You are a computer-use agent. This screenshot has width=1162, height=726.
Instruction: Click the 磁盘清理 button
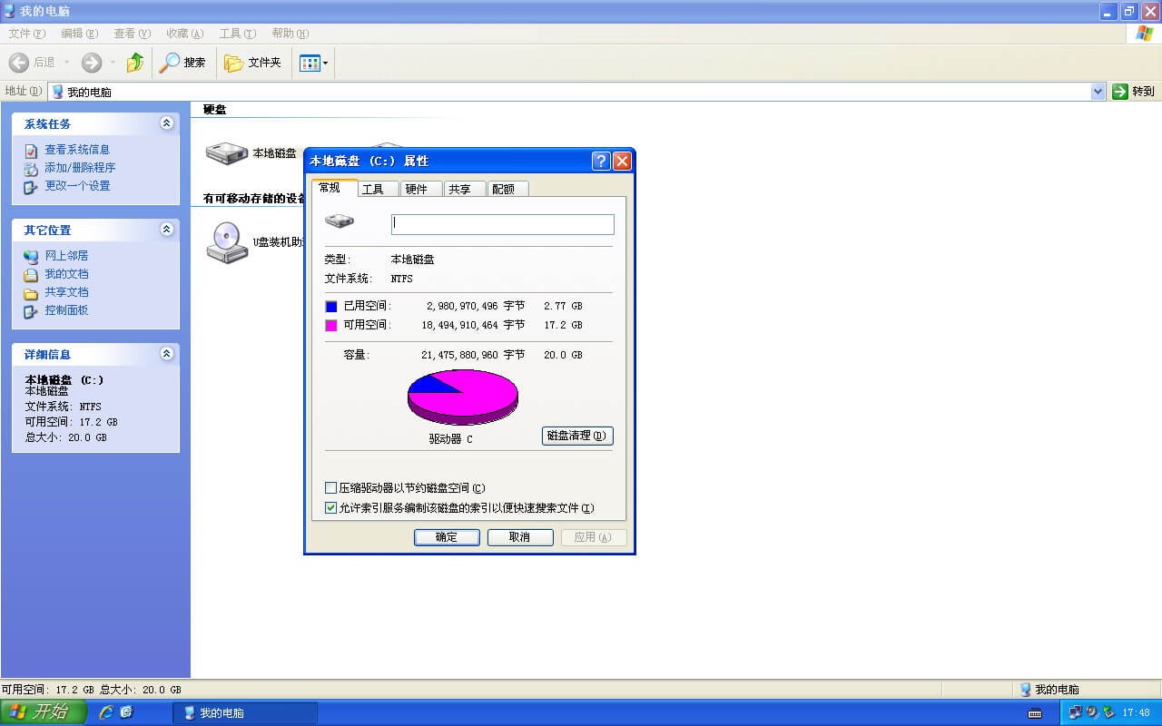577,436
